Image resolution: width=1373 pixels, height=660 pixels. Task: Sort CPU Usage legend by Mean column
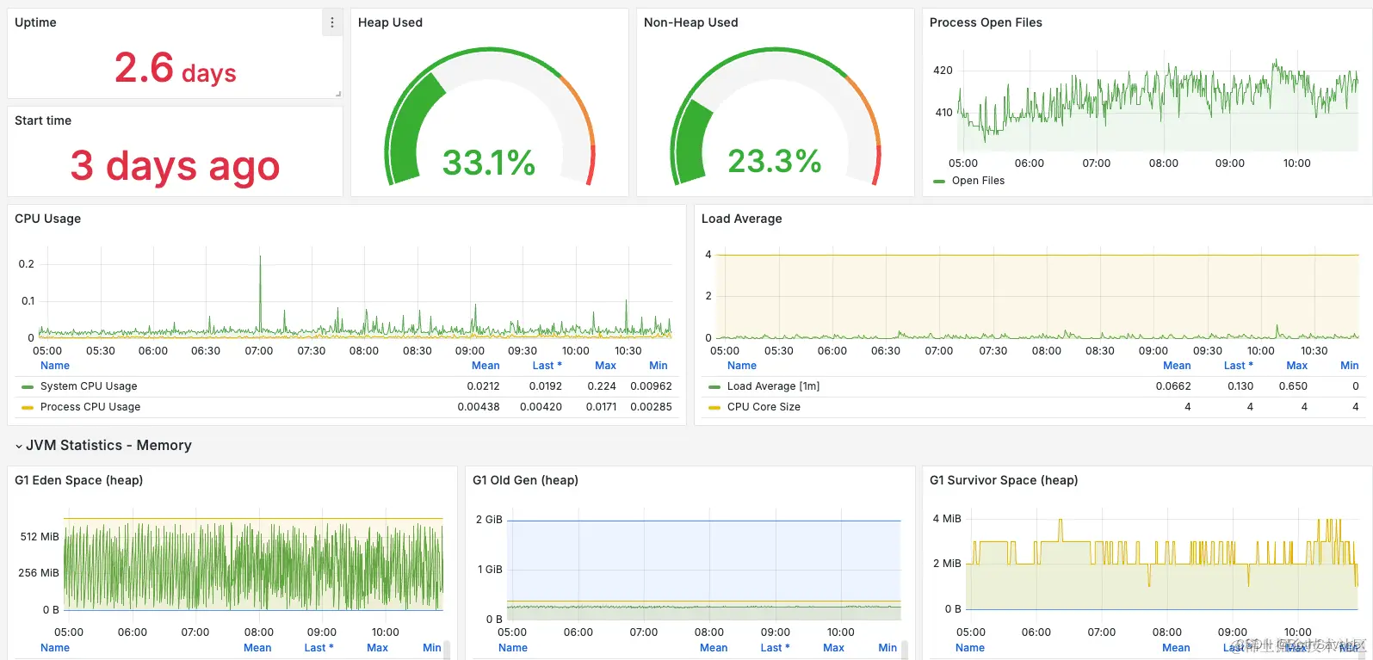485,366
